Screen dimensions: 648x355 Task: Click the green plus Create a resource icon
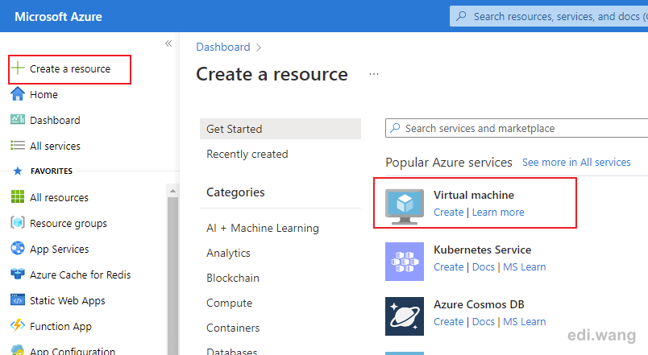point(18,68)
